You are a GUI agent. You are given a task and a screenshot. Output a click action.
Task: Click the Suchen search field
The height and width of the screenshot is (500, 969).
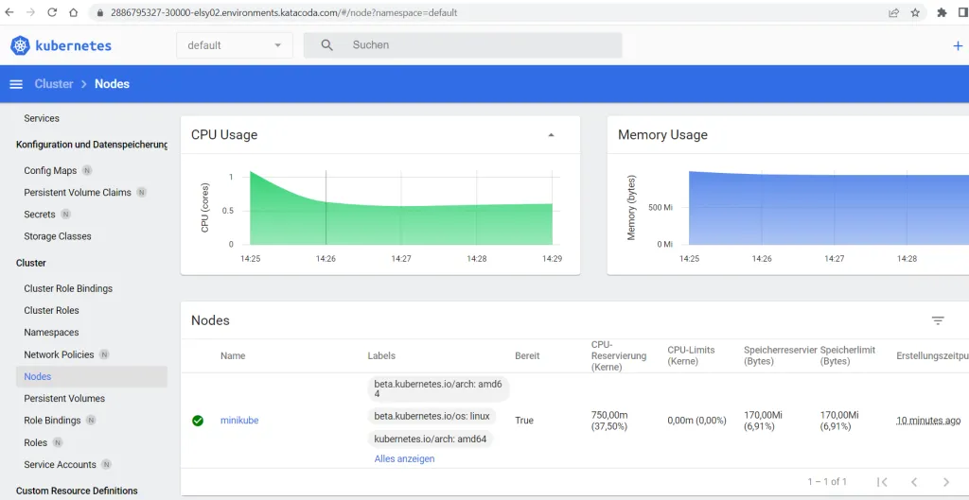462,45
